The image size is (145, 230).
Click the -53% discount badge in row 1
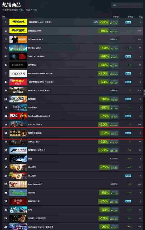[x=104, y=22]
